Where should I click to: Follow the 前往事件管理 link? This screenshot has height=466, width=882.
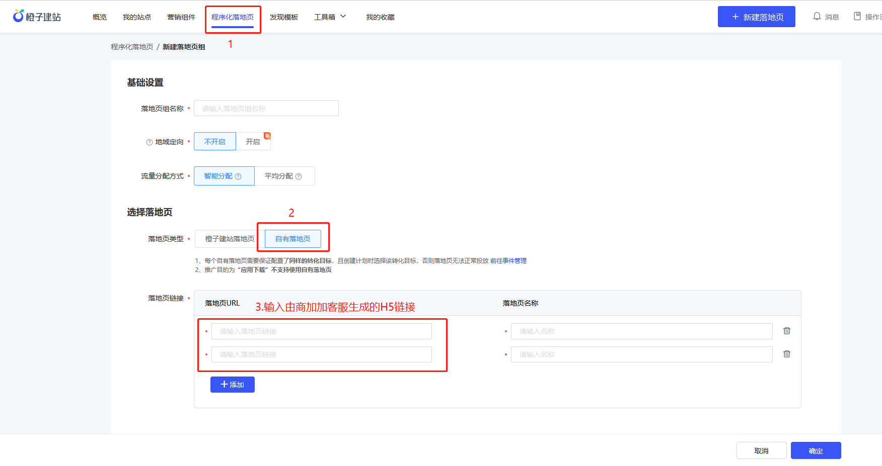pyautogui.click(x=508, y=261)
